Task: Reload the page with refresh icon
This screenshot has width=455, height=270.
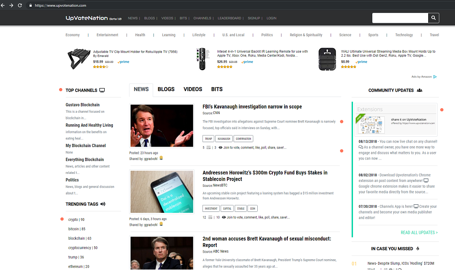Action: pos(20,5)
